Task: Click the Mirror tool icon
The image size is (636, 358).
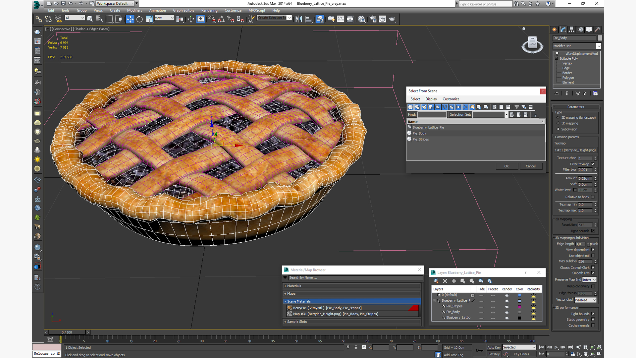Action: tap(299, 19)
